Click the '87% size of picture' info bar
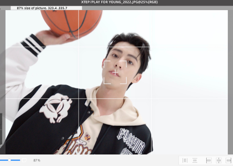This screenshot has height=166, width=233. (46, 8)
